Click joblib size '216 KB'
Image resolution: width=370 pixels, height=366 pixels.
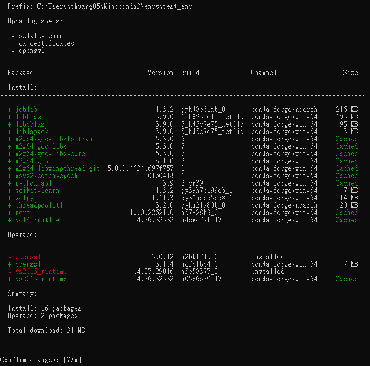pyautogui.click(x=347, y=110)
